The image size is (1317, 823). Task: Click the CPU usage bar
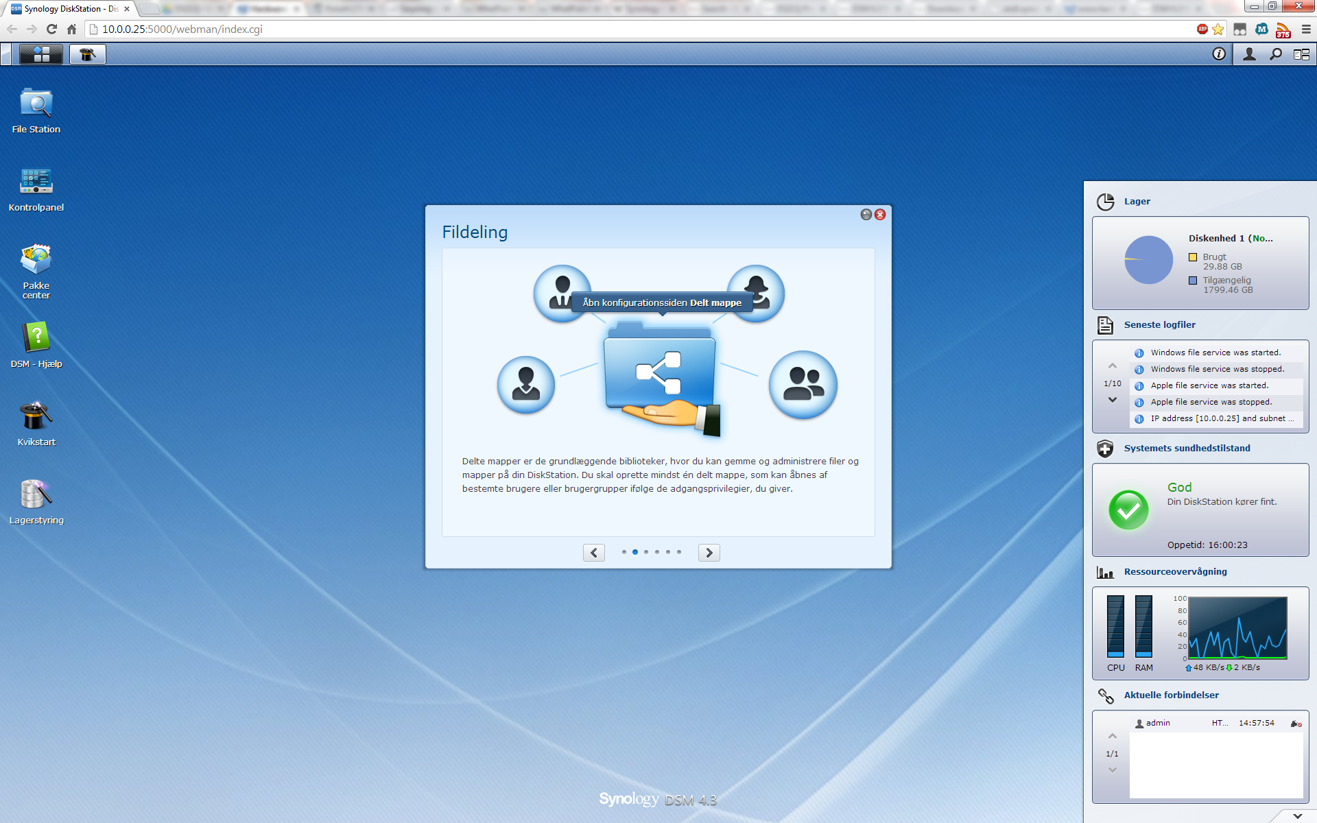pos(1116,626)
